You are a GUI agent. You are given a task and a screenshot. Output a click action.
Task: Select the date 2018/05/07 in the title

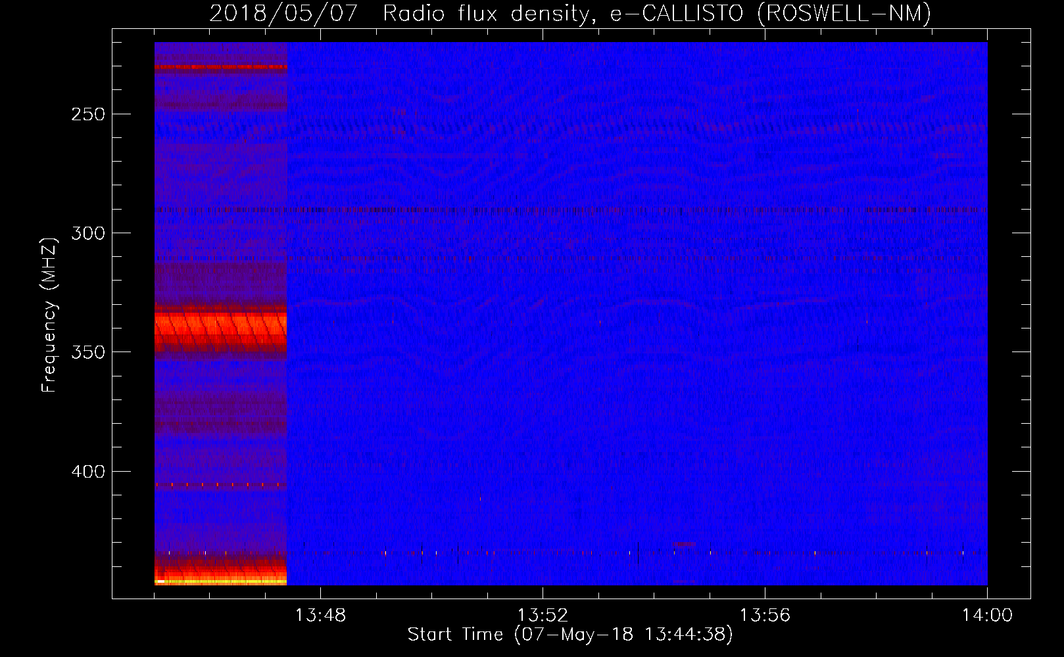283,13
